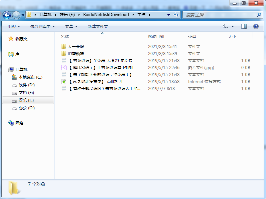Select 软件 (D:) drive in navigation pane

click(26, 85)
